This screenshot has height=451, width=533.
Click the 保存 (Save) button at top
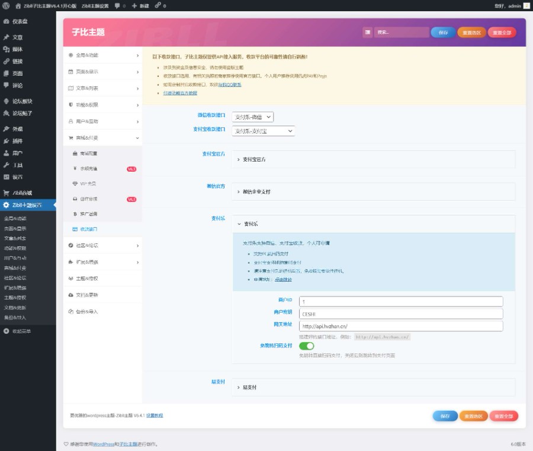pos(445,33)
